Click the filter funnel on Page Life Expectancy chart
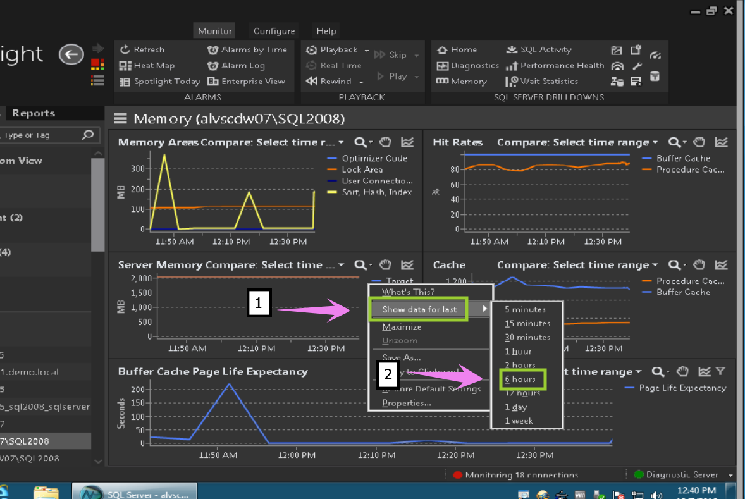The height and width of the screenshot is (499, 745). point(720,372)
